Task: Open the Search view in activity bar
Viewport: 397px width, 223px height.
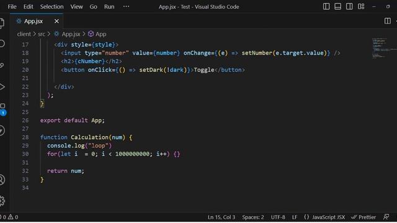Action: coord(2,44)
